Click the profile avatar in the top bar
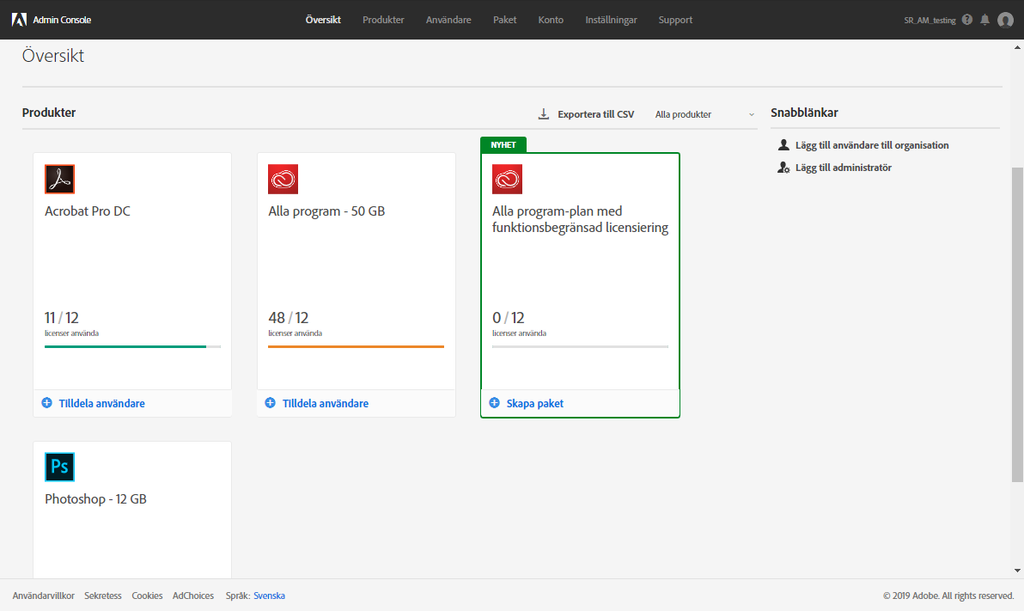1024x611 pixels. point(1005,20)
